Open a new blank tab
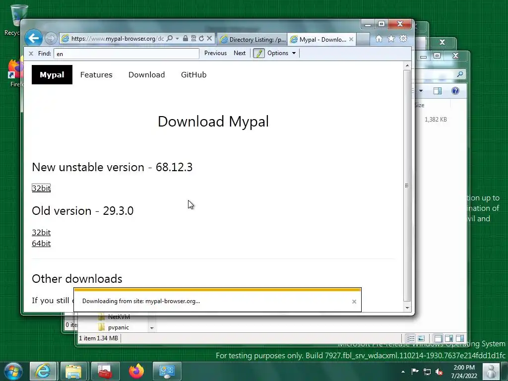This screenshot has width=508, height=381. coord(363,40)
